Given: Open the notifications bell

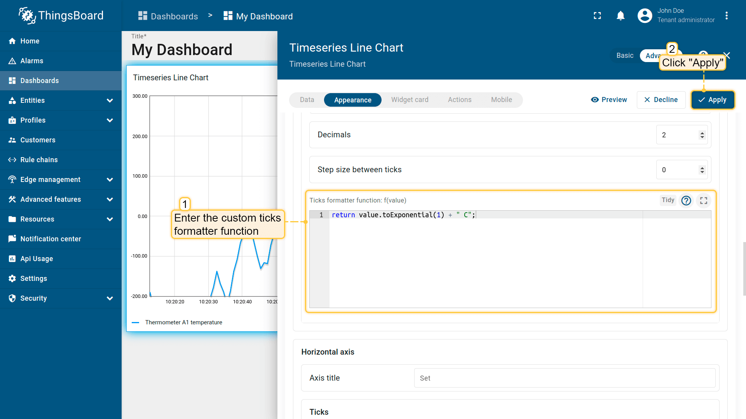Looking at the screenshot, I should 621,16.
